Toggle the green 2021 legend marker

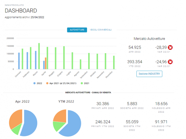pyautogui.click(x=82, y=83)
